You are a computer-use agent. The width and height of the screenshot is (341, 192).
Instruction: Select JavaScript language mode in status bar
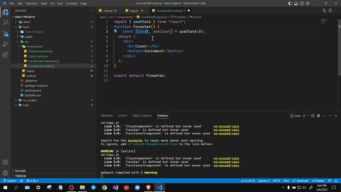pyautogui.click(x=301, y=181)
